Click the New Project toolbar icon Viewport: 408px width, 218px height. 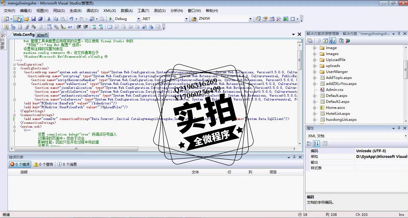[6, 19]
